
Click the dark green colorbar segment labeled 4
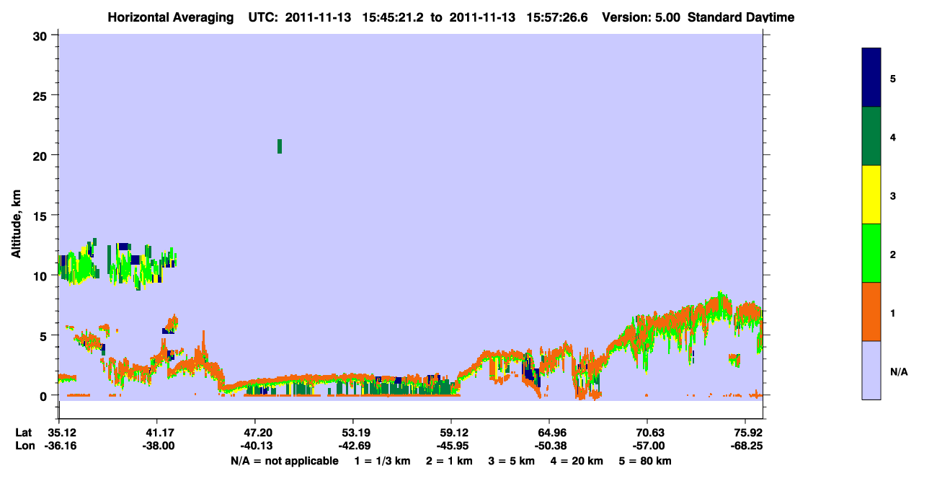point(871,136)
